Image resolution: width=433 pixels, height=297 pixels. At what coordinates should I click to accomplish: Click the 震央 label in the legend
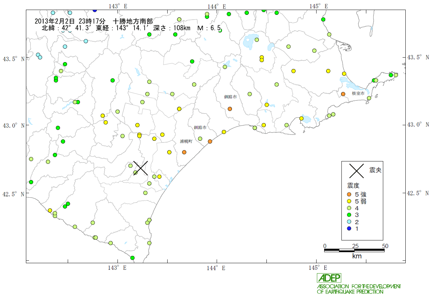375,170
